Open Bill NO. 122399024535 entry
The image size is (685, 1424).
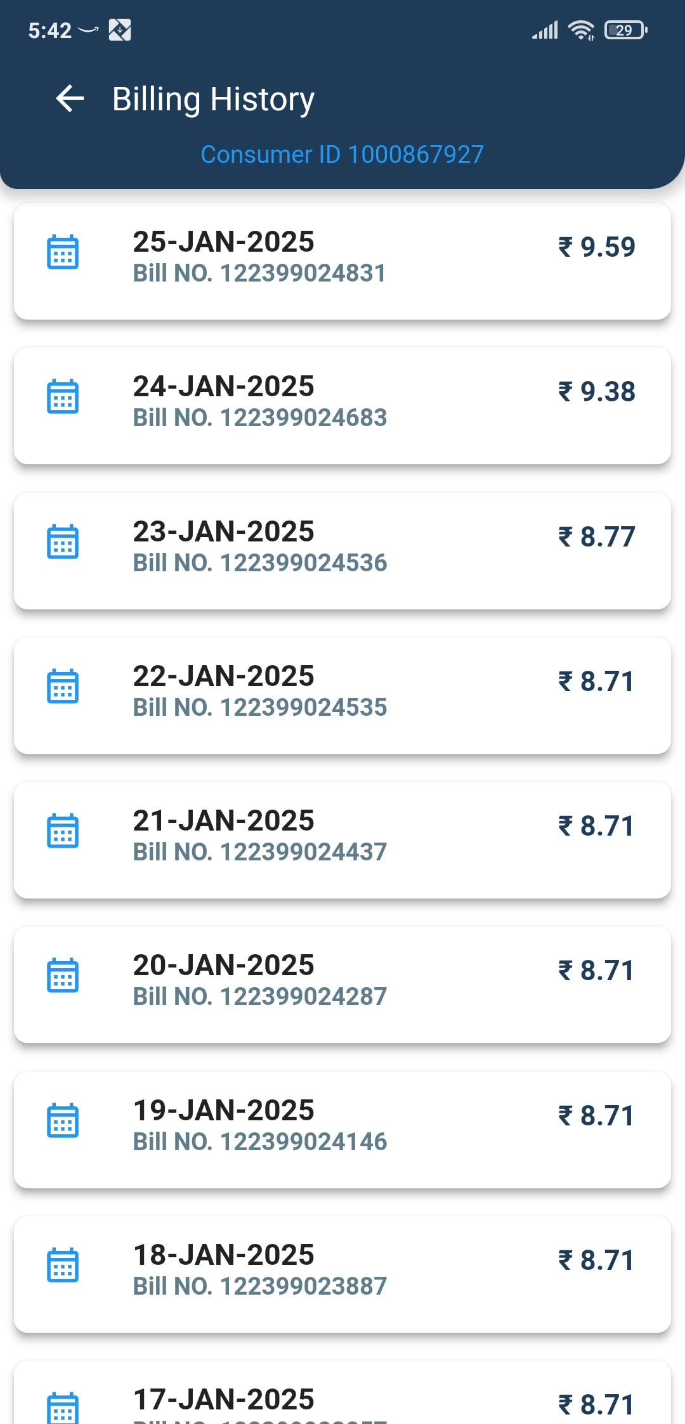click(x=259, y=708)
